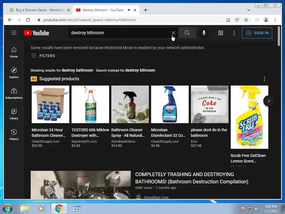This screenshot has width=285, height=214.
Task: Bookmark this page with the star
Action: (246, 20)
